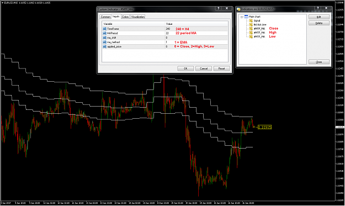This screenshot has width=345, height=206.
Task: Select the #MTF_MA entry marked Close
Action: point(259,29)
